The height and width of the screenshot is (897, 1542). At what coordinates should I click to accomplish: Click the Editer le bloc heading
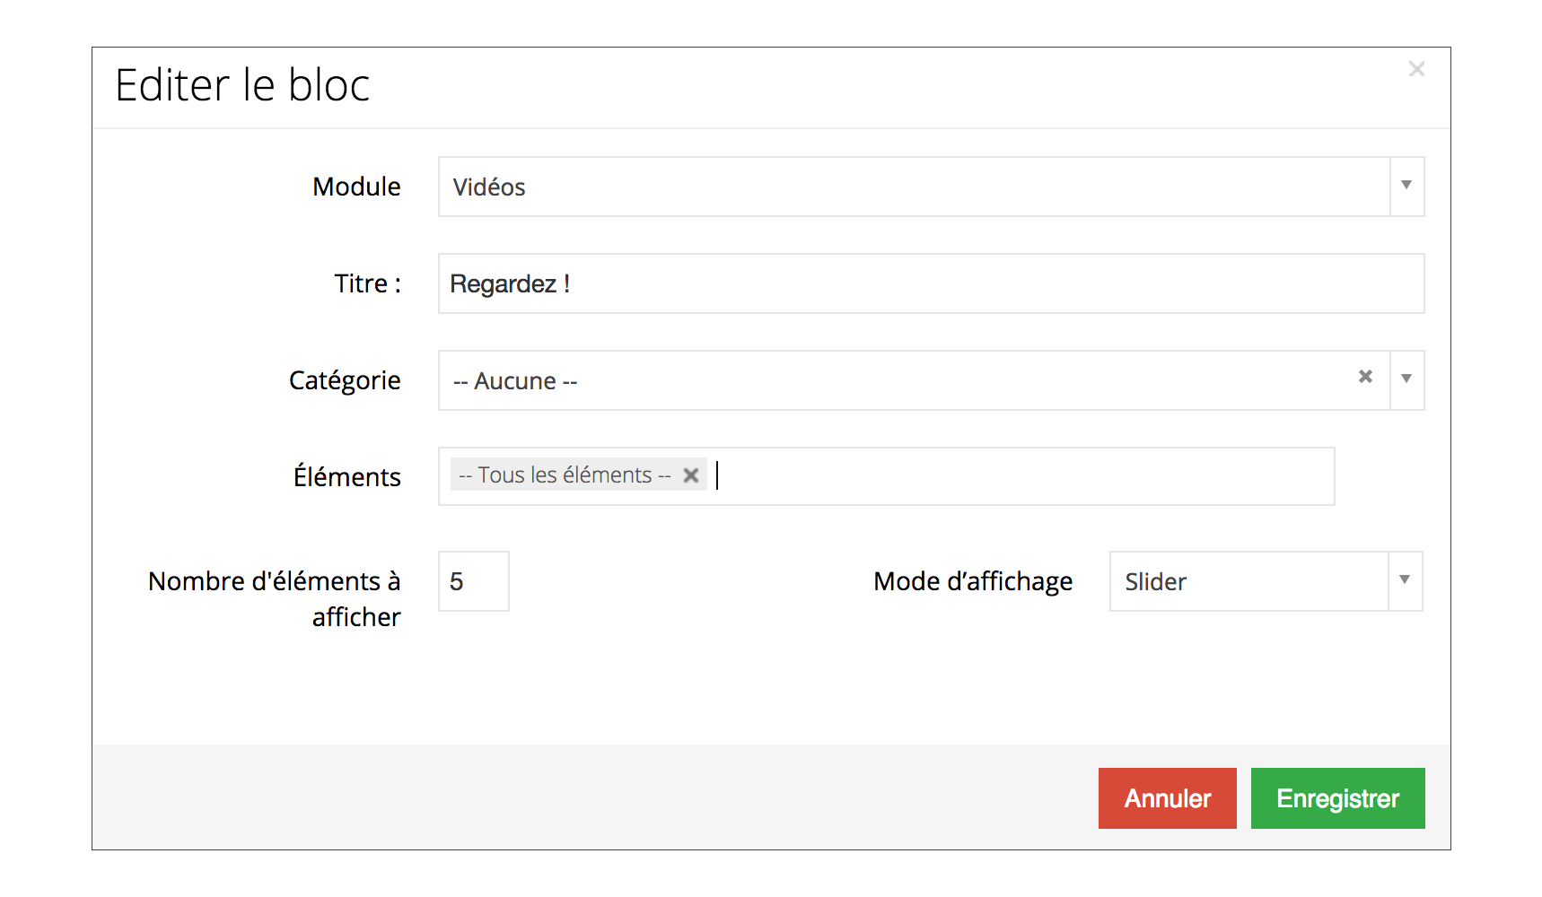(x=242, y=86)
